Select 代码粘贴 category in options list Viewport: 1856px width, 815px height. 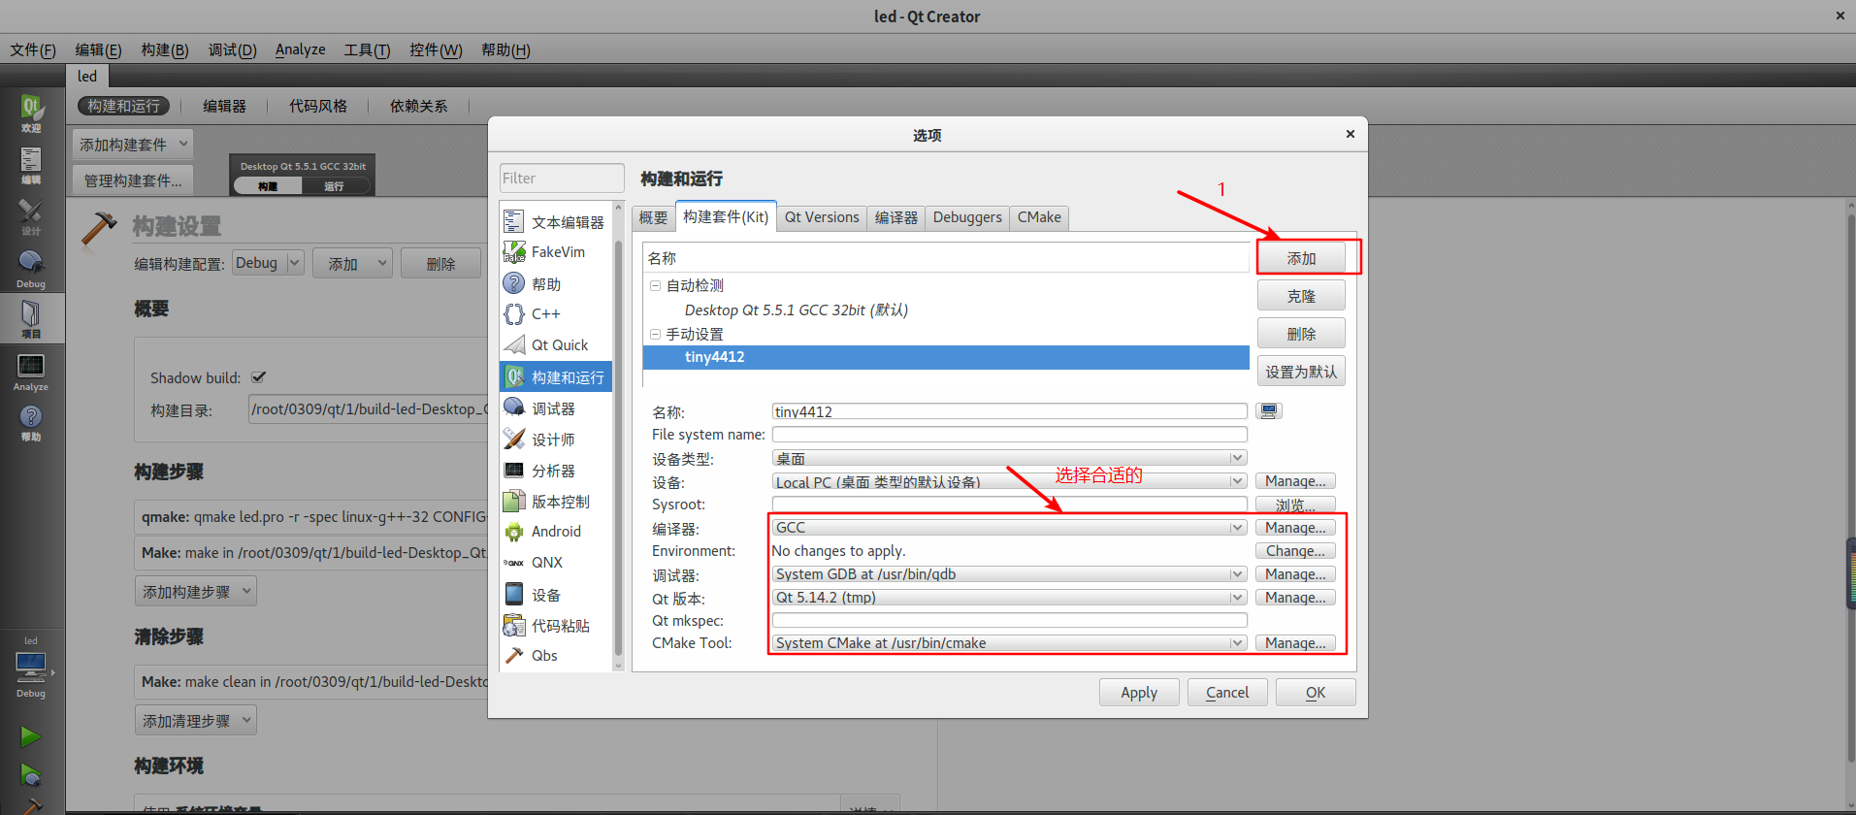555,626
